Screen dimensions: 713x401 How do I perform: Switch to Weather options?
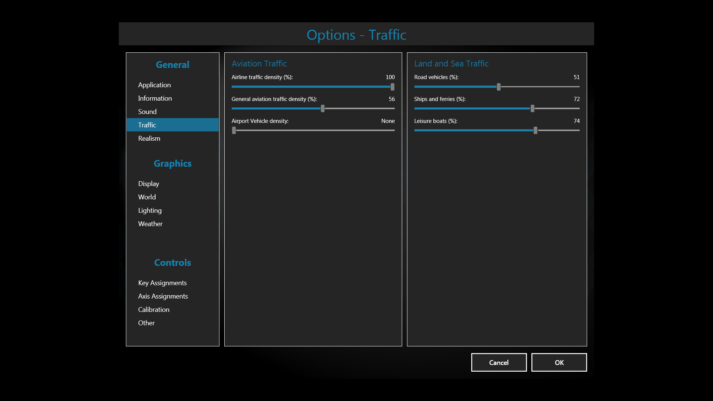click(x=150, y=224)
